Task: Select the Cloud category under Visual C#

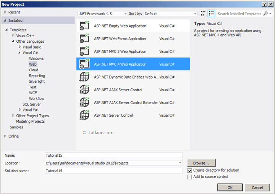Action: pyautogui.click(x=34, y=70)
